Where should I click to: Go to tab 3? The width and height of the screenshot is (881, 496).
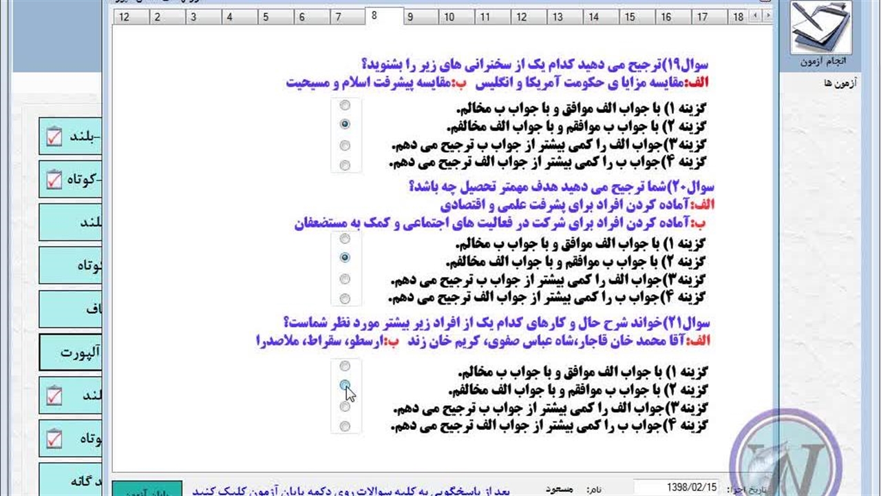coord(193,17)
